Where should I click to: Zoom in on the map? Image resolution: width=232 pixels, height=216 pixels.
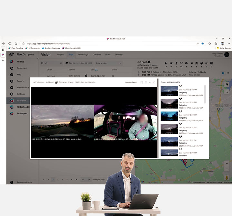[x=227, y=163]
